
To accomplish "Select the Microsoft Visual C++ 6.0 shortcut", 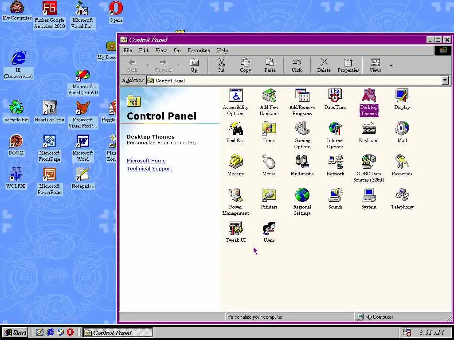I will (83, 83).
